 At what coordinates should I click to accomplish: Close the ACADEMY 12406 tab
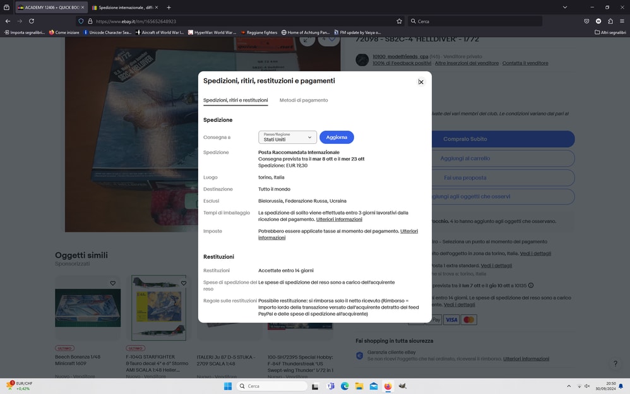pyautogui.click(x=83, y=7)
